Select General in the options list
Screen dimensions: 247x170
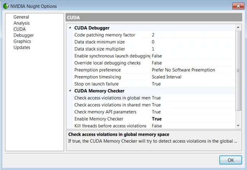[21, 17]
